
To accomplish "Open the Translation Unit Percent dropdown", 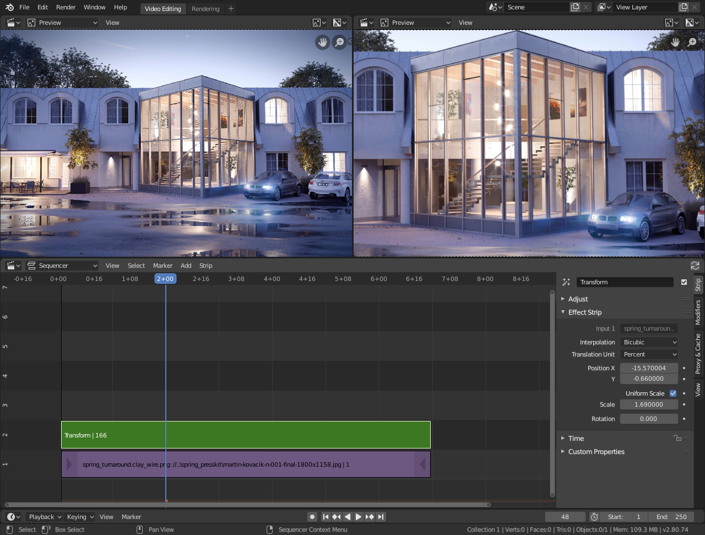I will click(649, 354).
